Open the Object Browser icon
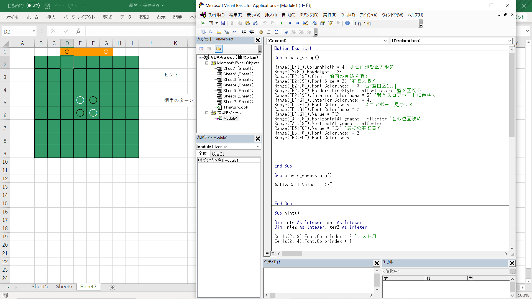This screenshot has height=299, width=532. 330,24
